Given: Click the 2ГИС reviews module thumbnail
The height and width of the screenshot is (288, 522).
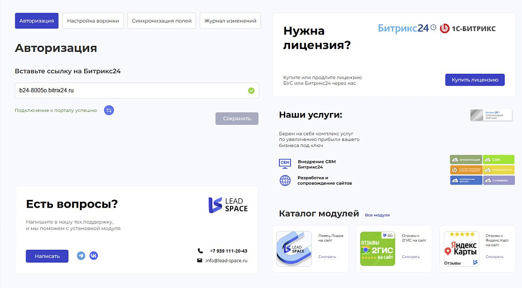Looking at the screenshot, I should [x=377, y=249].
